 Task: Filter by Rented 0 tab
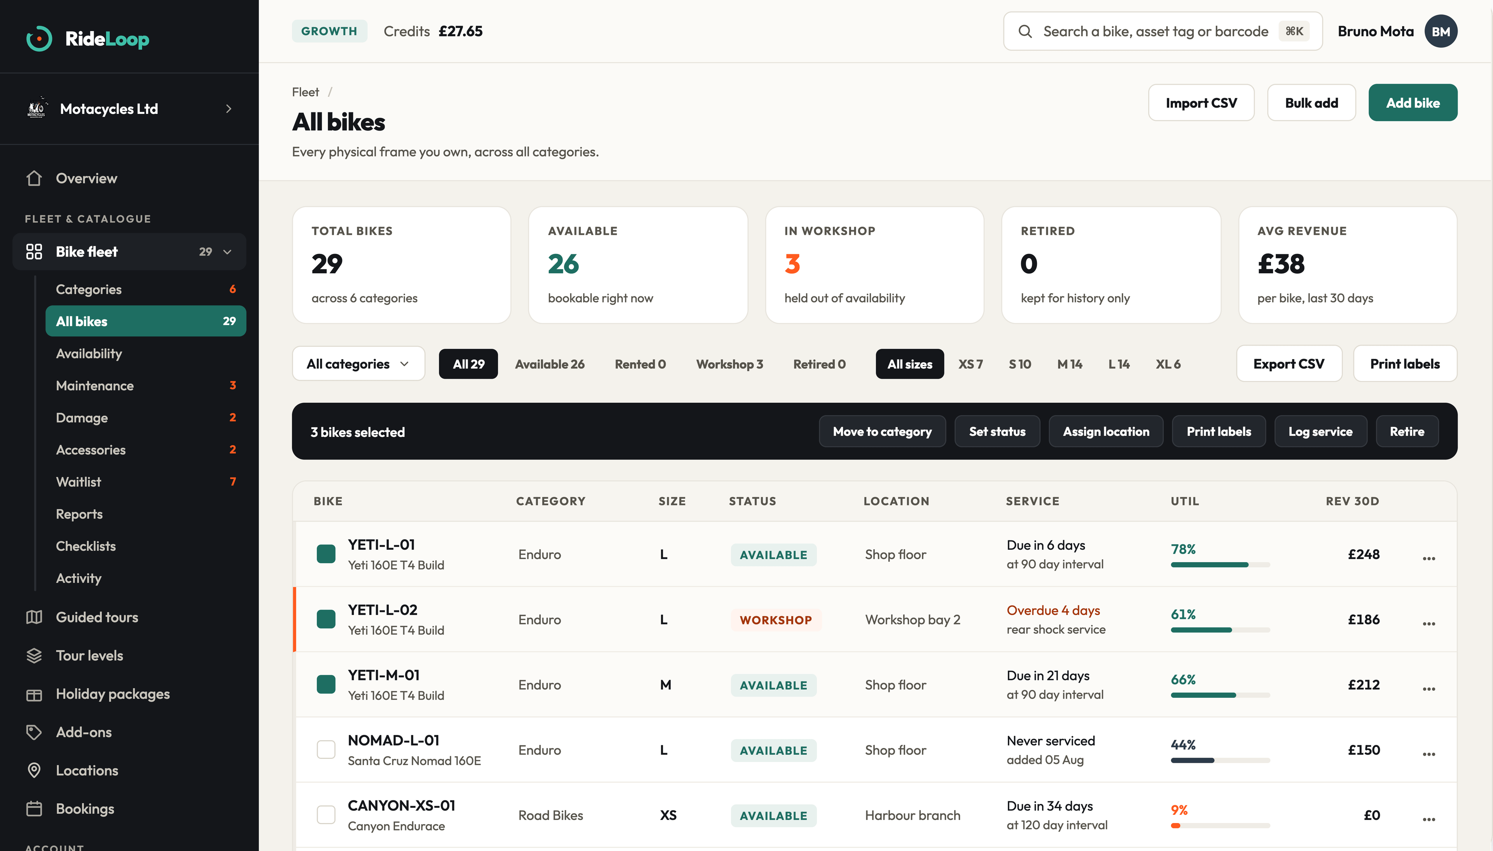[x=640, y=363]
